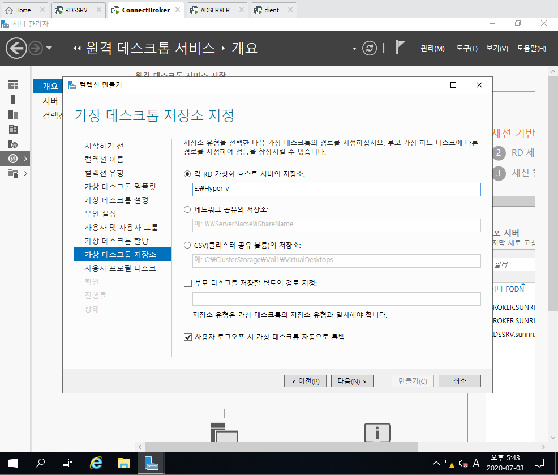558x475 pixels.
Task: Click the E:\Hyper-V storage path field
Action: [x=337, y=190]
